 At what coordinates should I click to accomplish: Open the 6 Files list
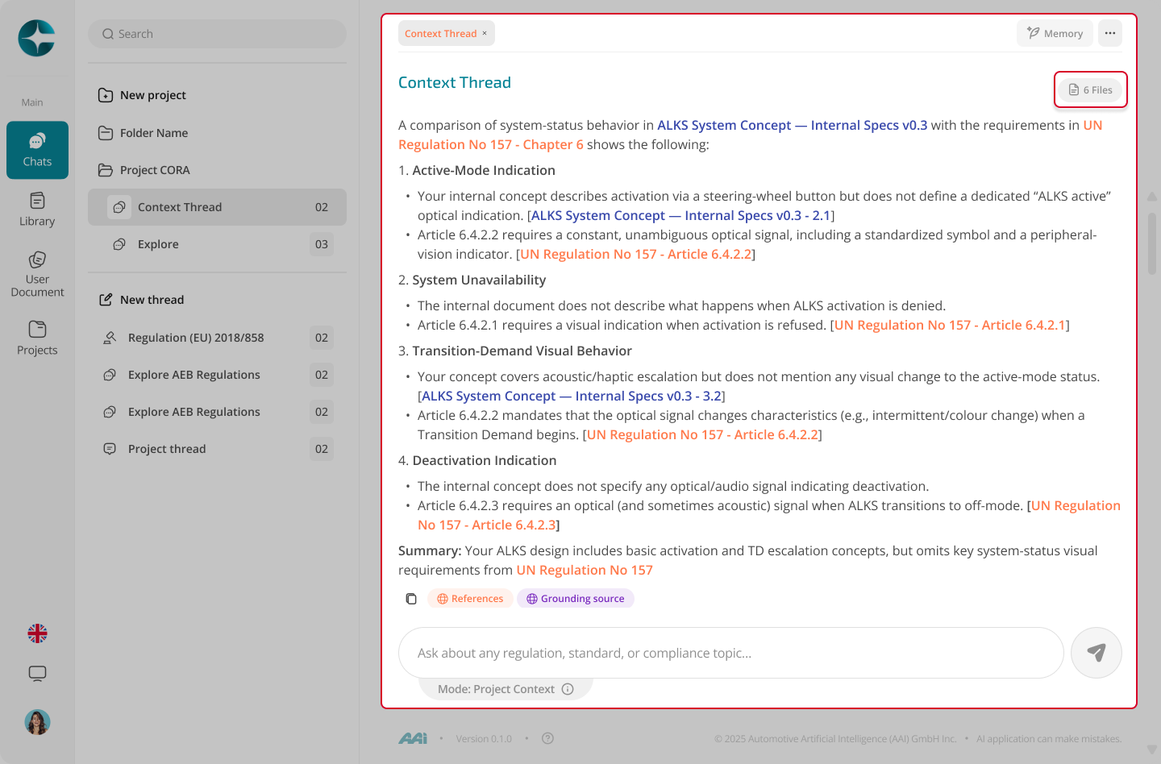point(1091,89)
